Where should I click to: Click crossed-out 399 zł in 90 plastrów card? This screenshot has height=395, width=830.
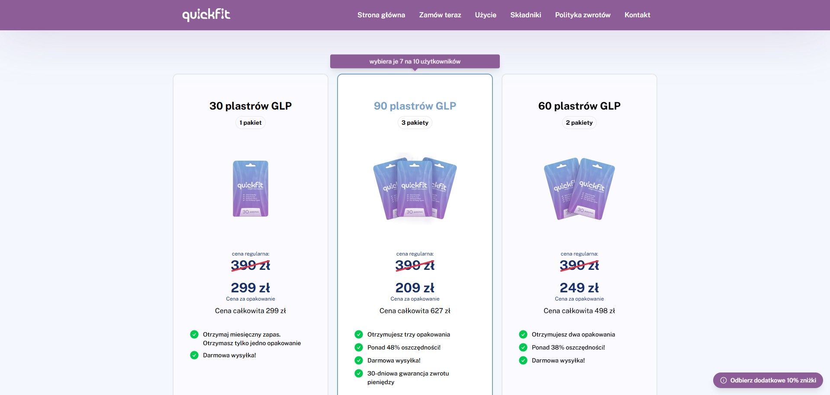(x=415, y=265)
